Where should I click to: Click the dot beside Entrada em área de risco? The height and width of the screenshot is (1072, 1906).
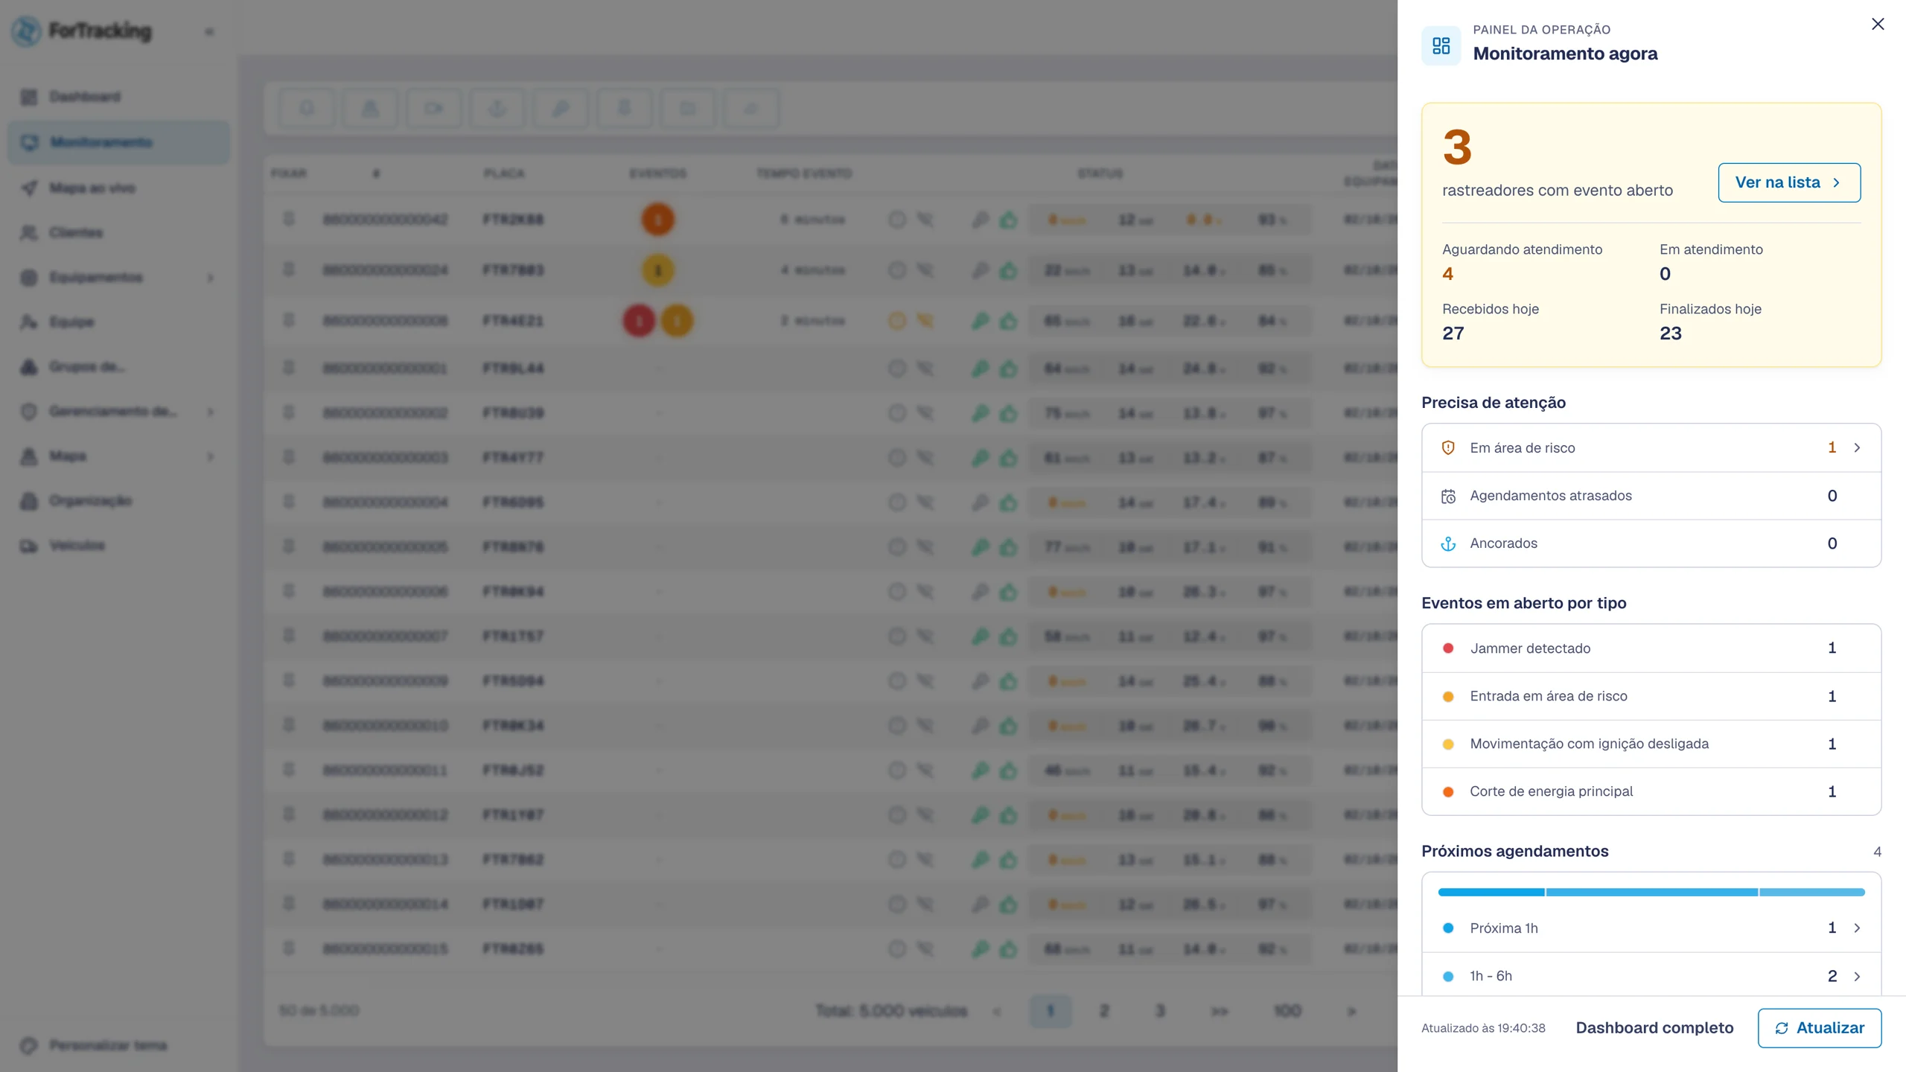pos(1448,696)
